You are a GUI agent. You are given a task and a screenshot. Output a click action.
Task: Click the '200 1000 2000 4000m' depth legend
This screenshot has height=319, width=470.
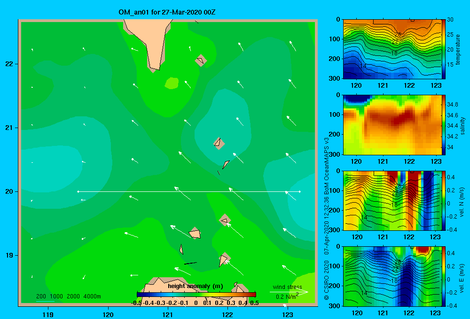pyautogui.click(x=68, y=296)
